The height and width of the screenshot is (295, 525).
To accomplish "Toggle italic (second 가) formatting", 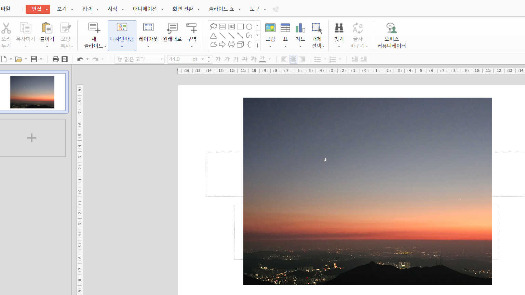I will point(227,59).
